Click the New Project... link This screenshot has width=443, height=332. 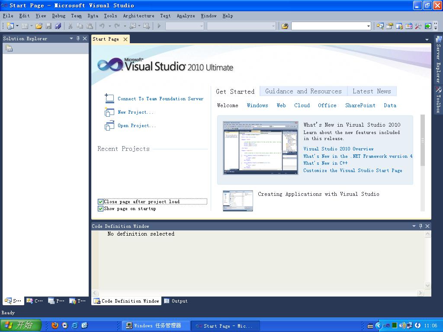point(135,112)
